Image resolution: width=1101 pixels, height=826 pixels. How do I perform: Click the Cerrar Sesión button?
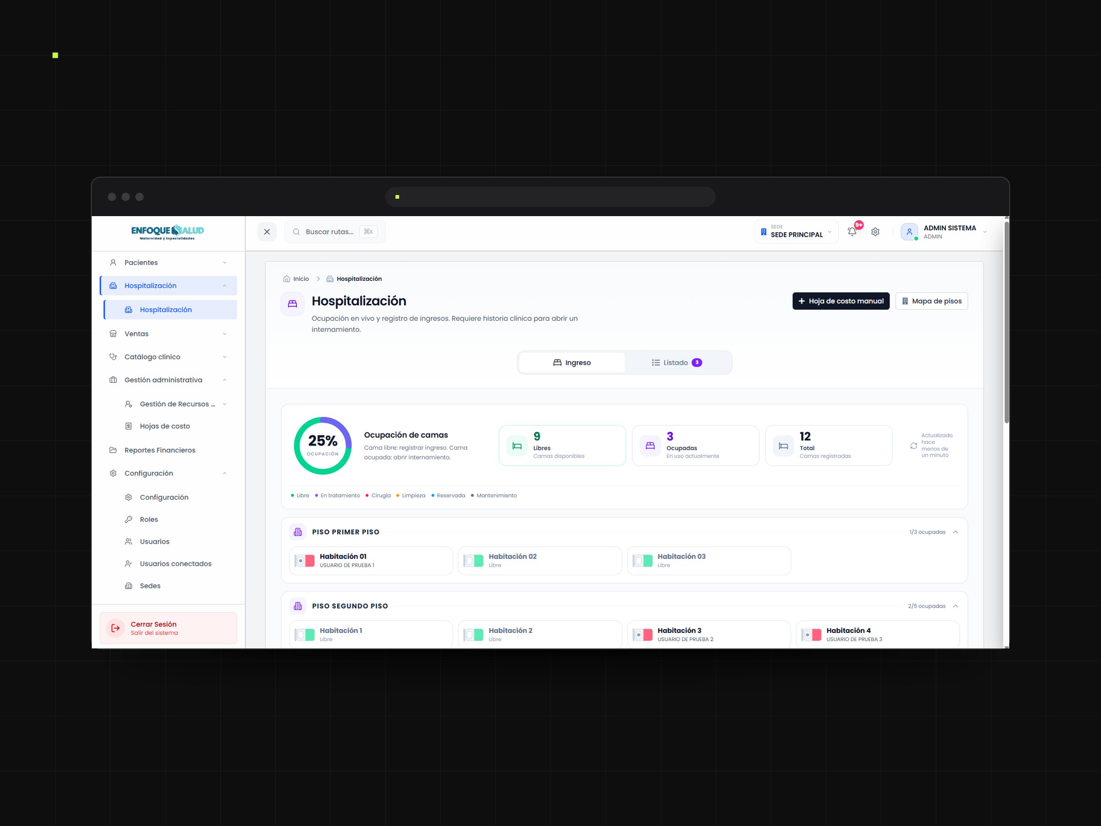click(x=168, y=628)
